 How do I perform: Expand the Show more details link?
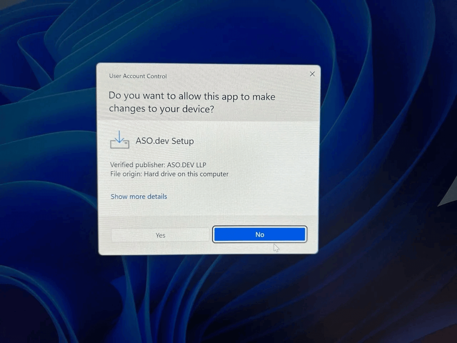coord(139,197)
